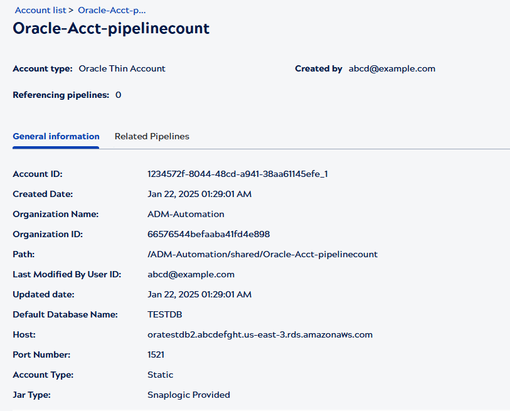Click the Last Modified By User ID email
This screenshot has width=510, height=411.
pyautogui.click(x=191, y=274)
